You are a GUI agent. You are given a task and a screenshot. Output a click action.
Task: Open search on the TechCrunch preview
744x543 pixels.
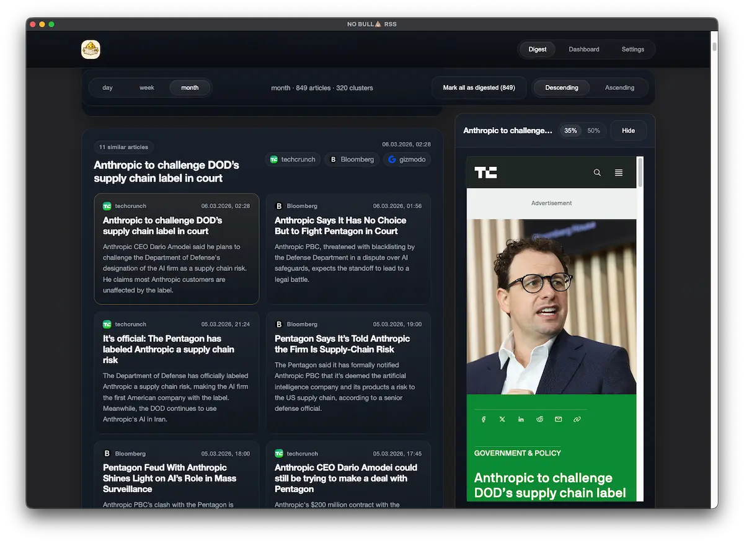pyautogui.click(x=597, y=172)
